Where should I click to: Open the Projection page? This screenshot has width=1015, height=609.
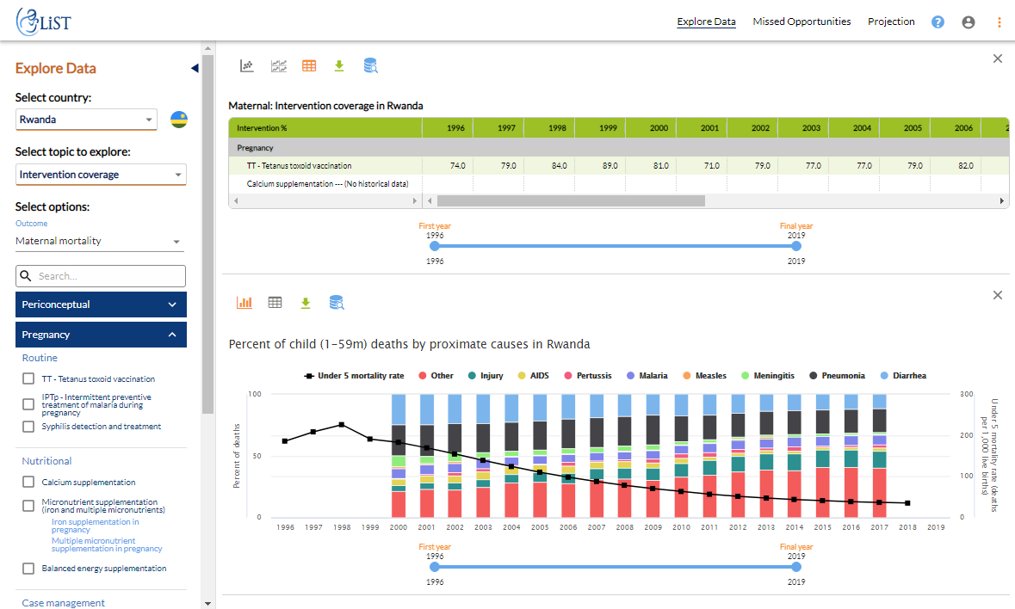(x=891, y=22)
